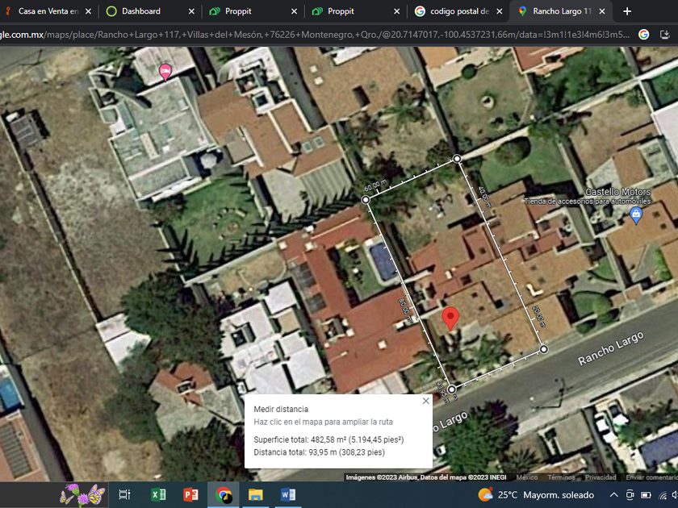Viewport: 678px width, 508px height.
Task: Select the Rancho Largo 11 Maps tab
Action: pos(562,11)
